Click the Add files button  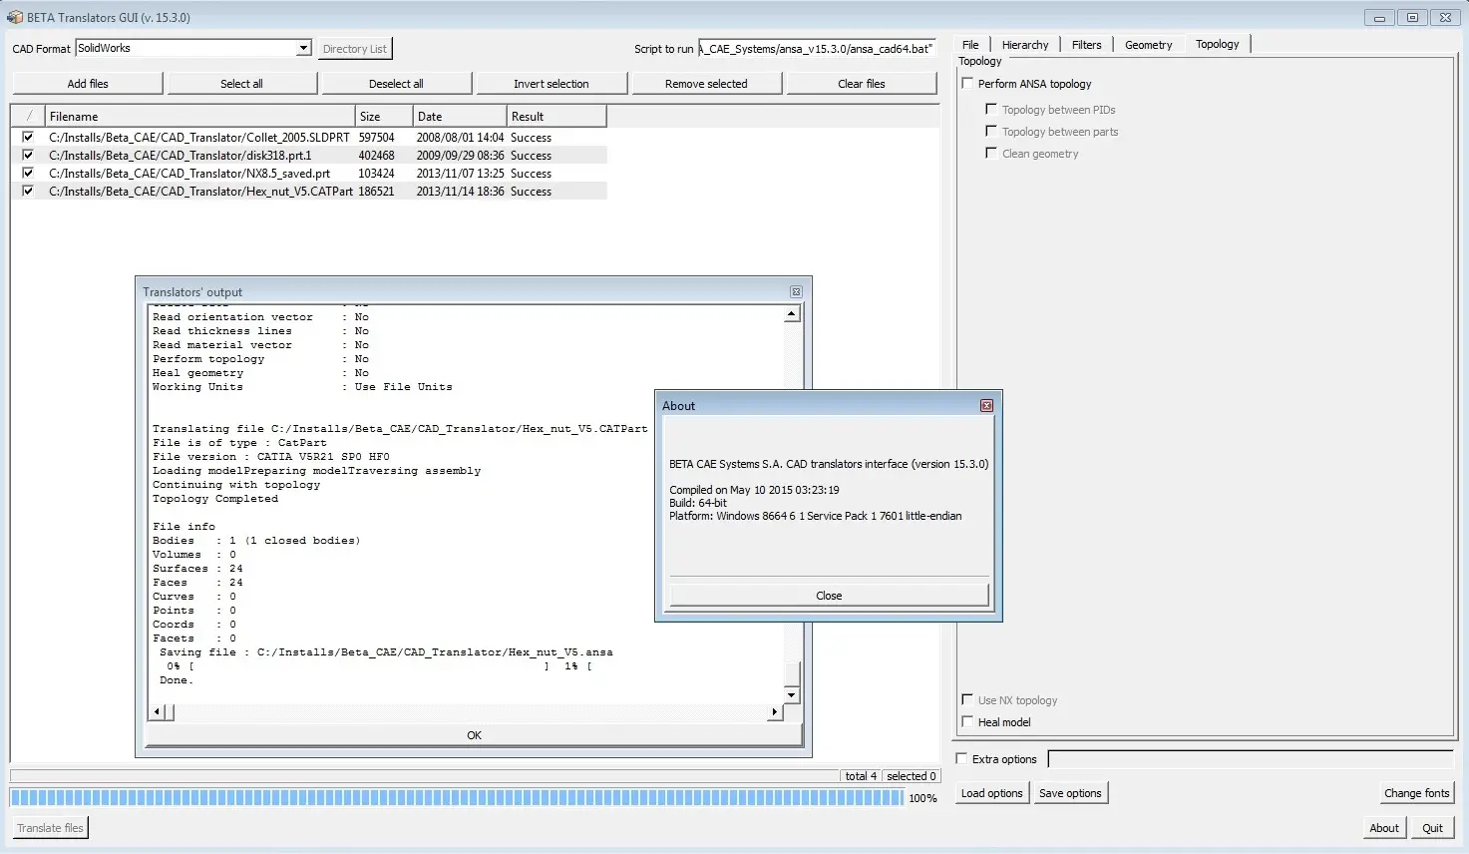(88, 84)
